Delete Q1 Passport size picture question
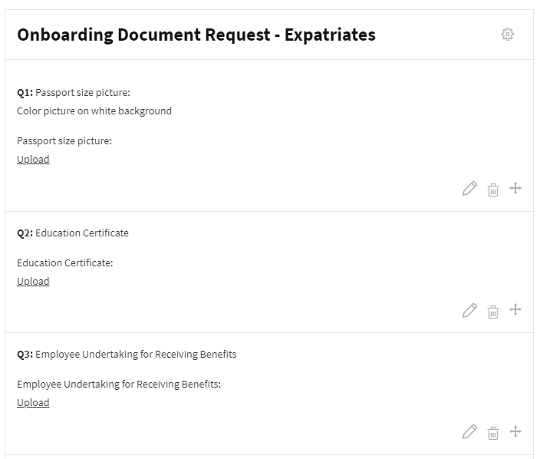 point(493,190)
